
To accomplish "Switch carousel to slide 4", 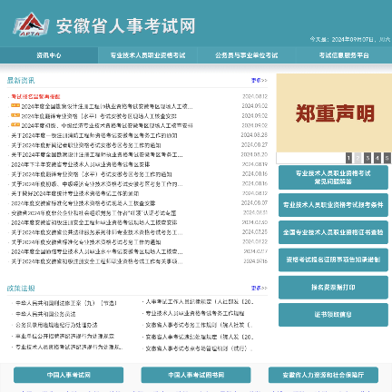I will pos(377,158).
